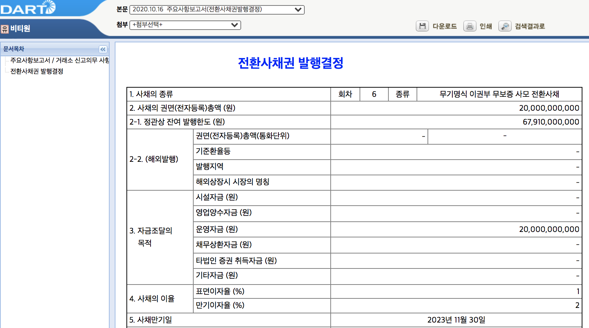Click the search results magnifier icon
Viewport: 589px width, 328px height.
505,26
